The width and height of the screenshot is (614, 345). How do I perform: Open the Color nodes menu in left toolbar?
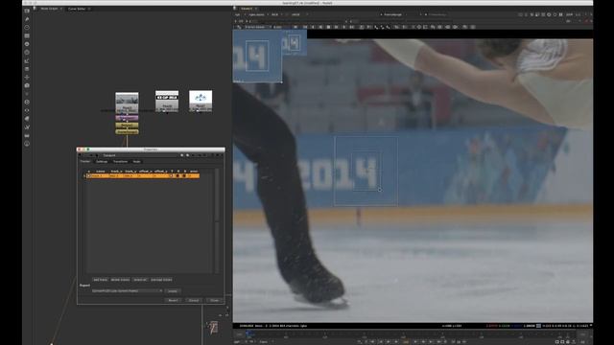(x=27, y=44)
